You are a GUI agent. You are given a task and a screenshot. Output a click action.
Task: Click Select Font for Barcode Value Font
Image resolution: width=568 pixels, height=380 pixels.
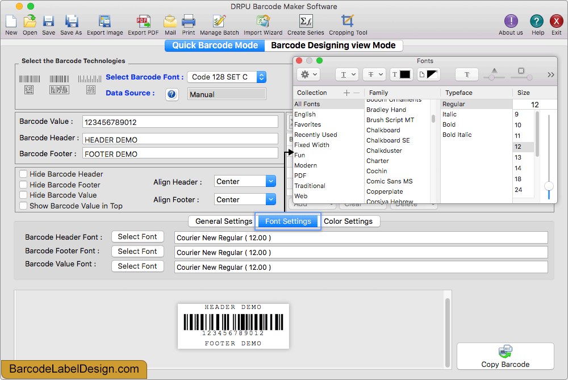(137, 266)
